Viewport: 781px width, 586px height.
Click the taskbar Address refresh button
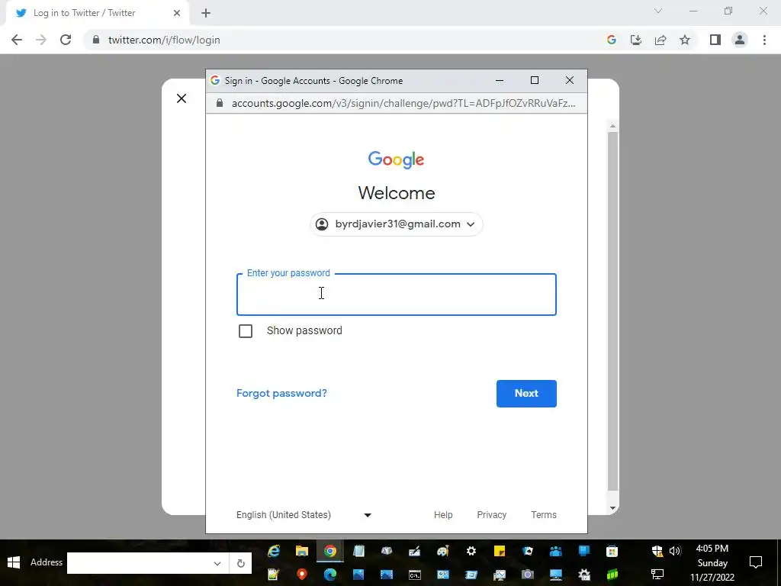[240, 563]
